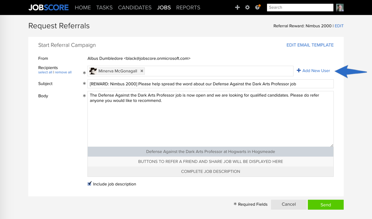Click the Subject text field
The width and height of the screenshot is (372, 219).
point(211,84)
